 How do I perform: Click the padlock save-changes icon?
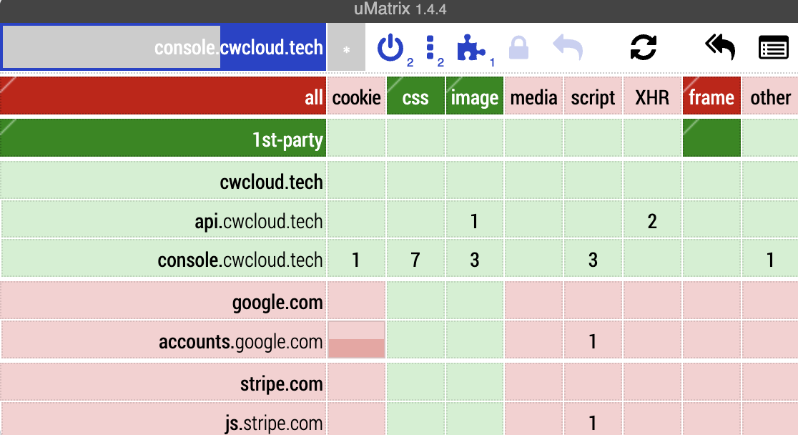(518, 48)
